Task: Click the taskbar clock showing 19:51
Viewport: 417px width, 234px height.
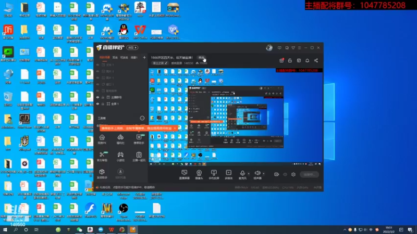Action: click(388, 230)
